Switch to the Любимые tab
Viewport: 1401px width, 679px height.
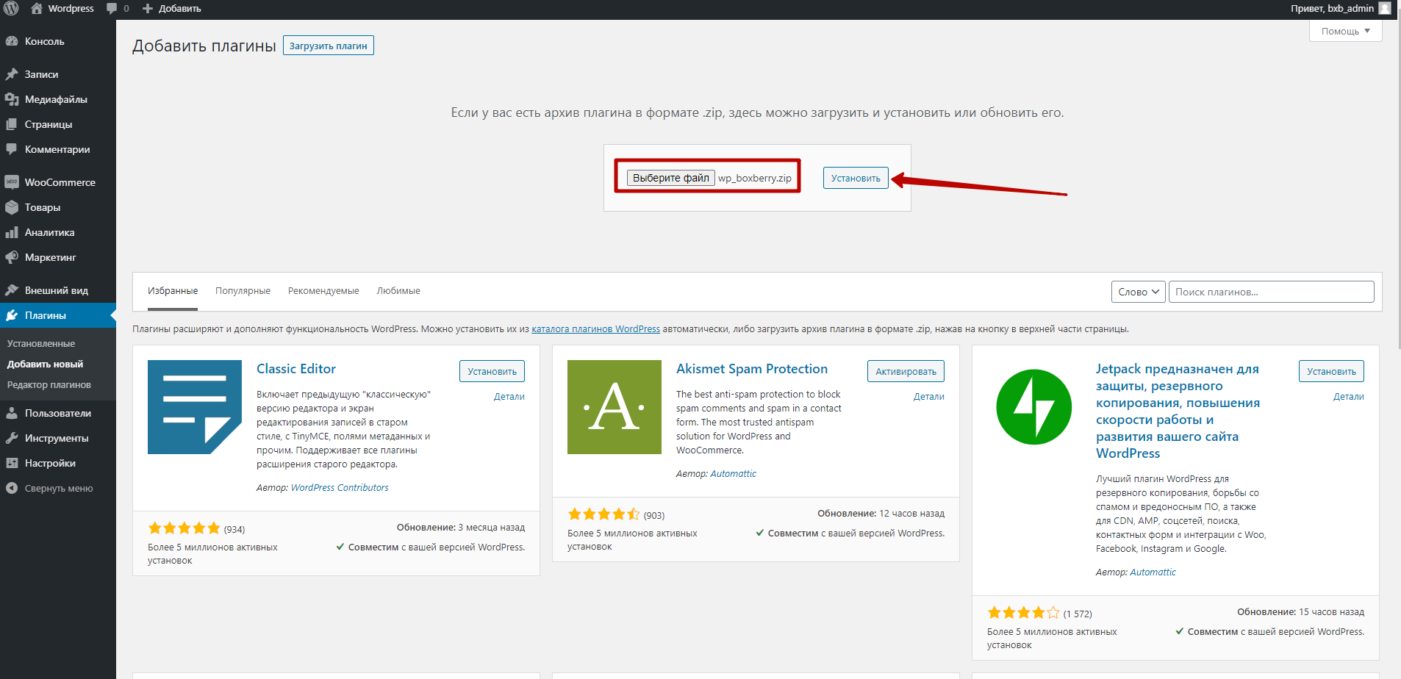(x=398, y=291)
